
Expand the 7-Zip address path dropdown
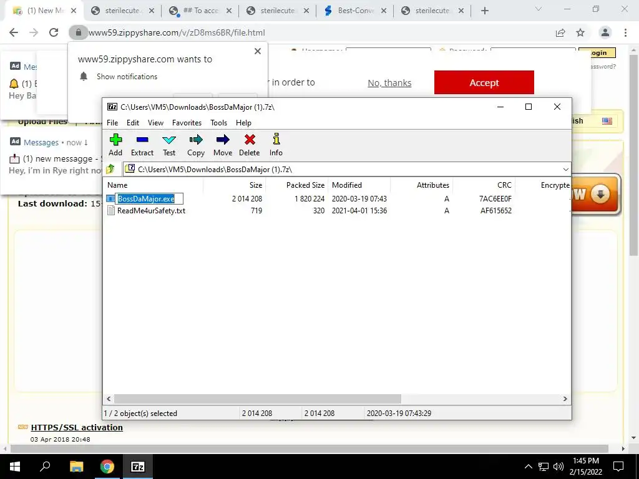(565, 170)
